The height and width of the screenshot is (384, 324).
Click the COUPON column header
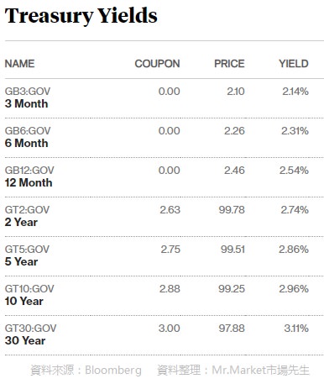(157, 64)
